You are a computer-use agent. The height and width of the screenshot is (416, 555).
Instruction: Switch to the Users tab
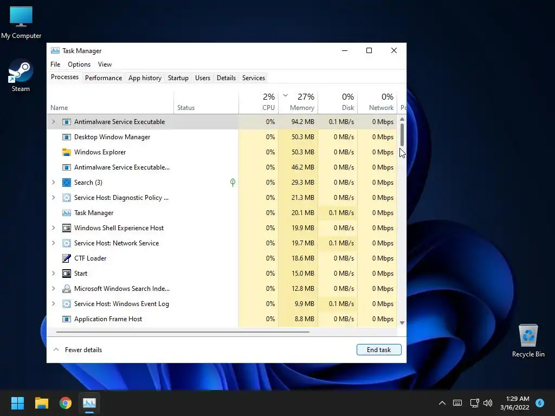coord(203,78)
